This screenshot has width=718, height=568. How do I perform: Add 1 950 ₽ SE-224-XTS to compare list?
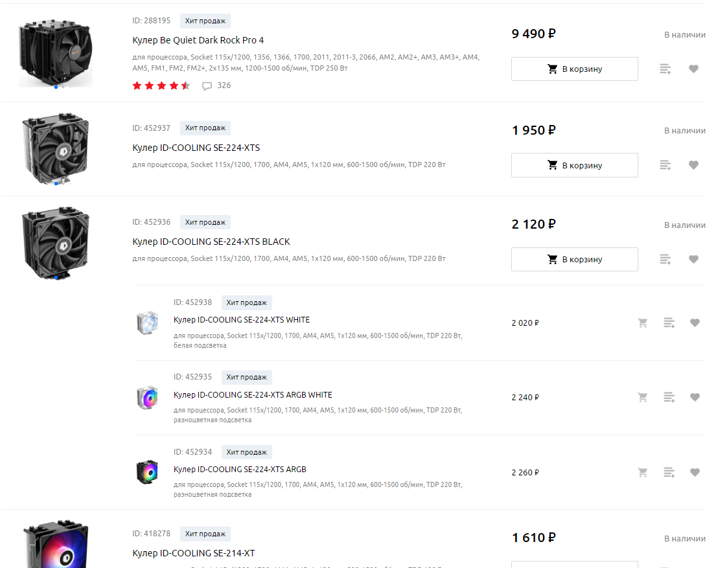(666, 165)
